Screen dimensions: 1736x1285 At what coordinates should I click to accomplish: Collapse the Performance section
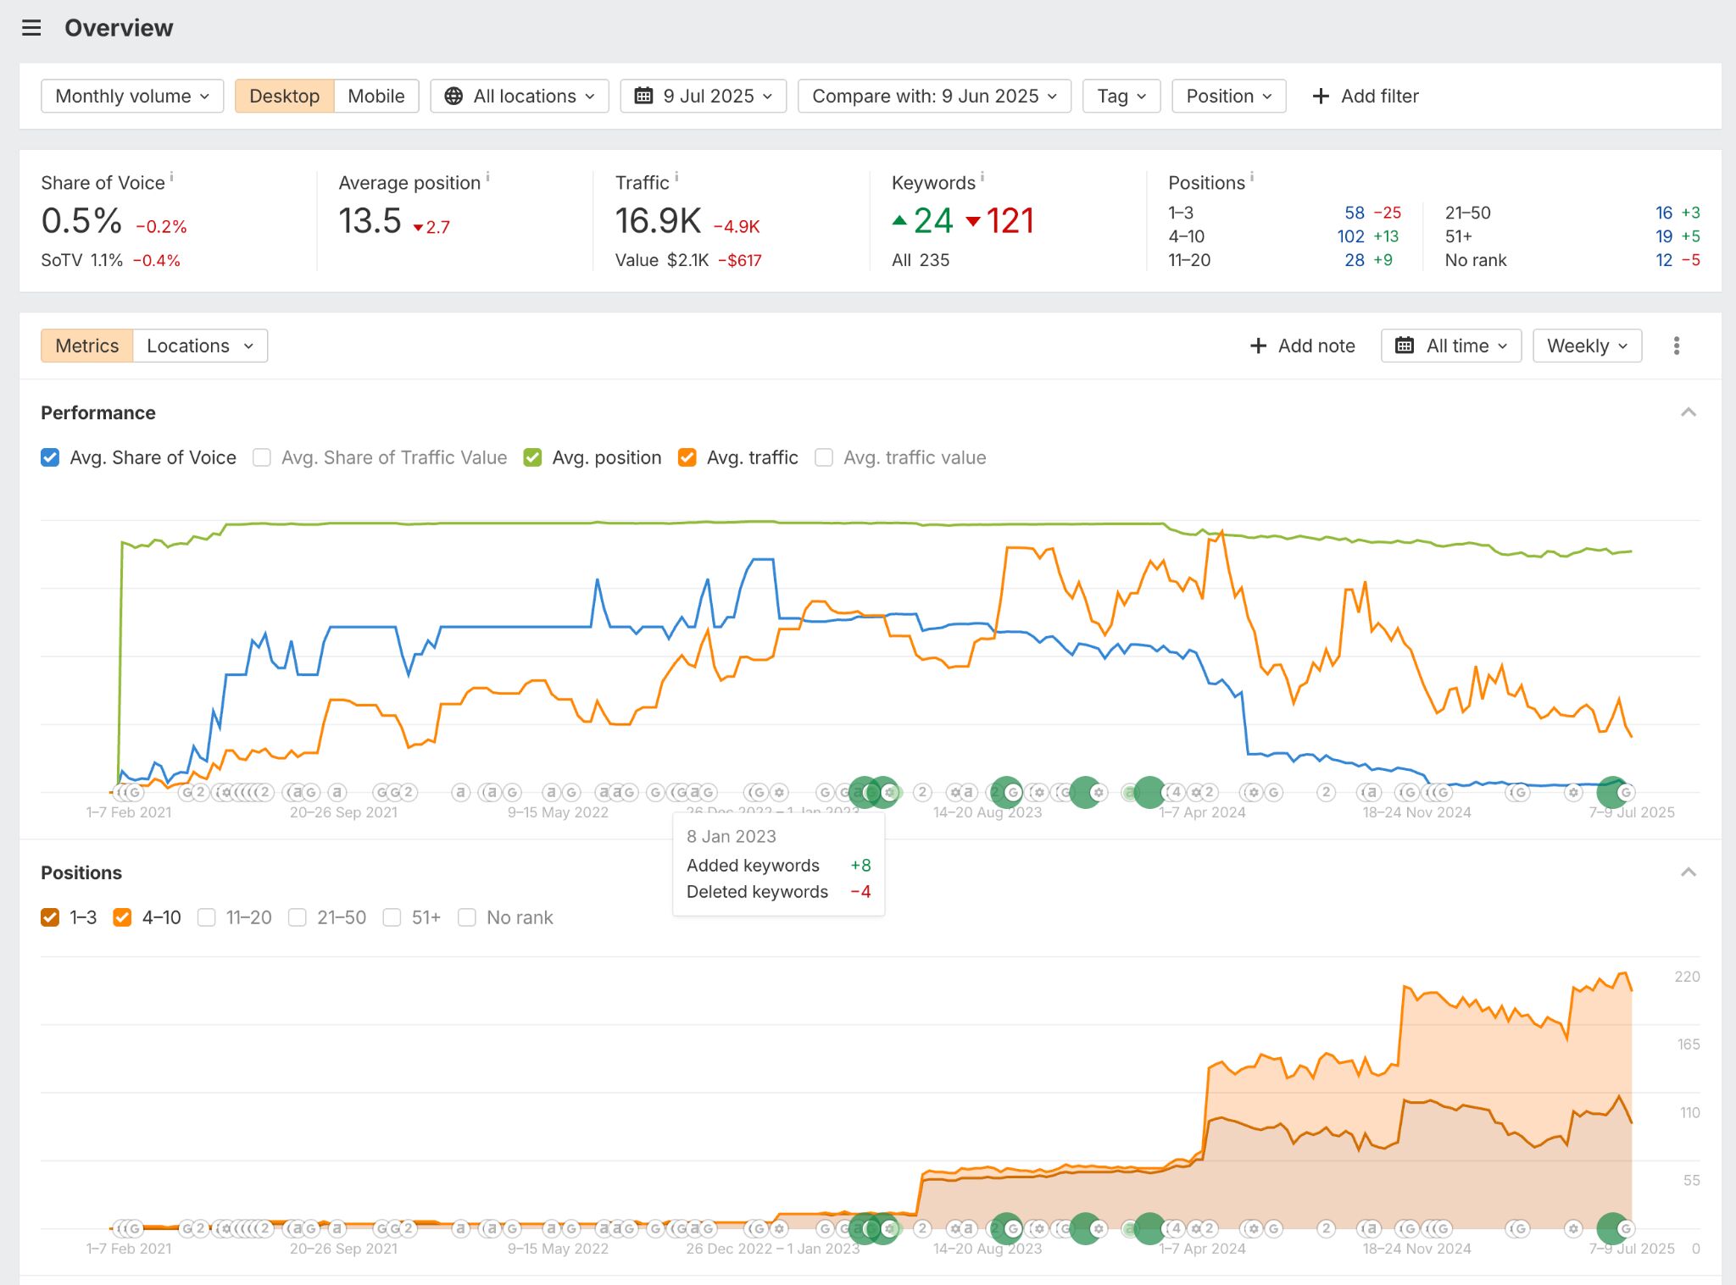pos(1689,413)
